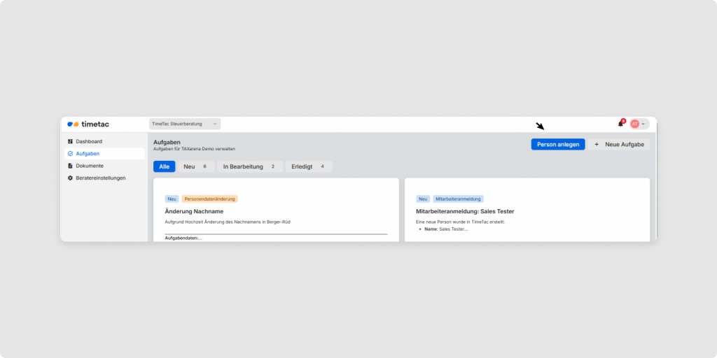Open the notifications bell
717x358 pixels.
click(620, 124)
